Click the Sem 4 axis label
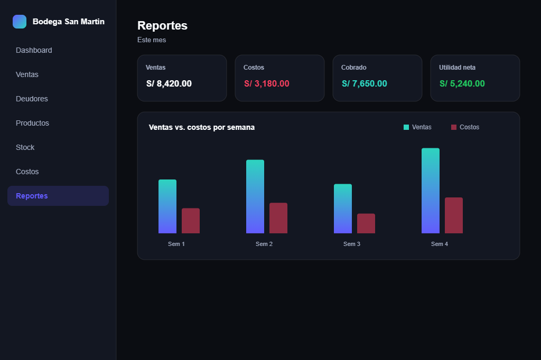 tap(439, 244)
